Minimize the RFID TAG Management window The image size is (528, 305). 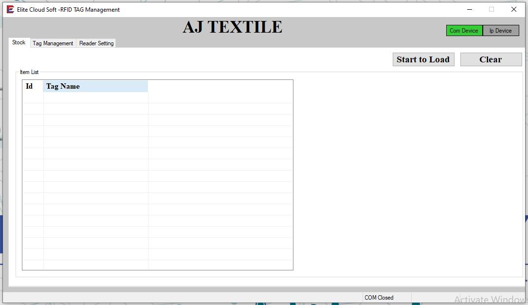coord(470,9)
